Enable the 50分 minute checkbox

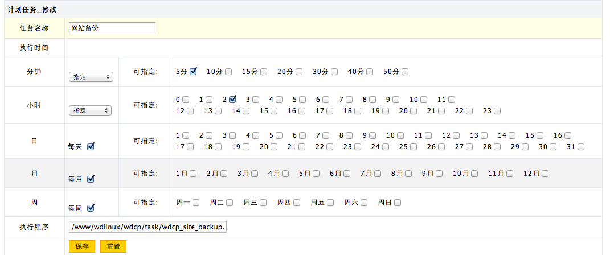405,72
